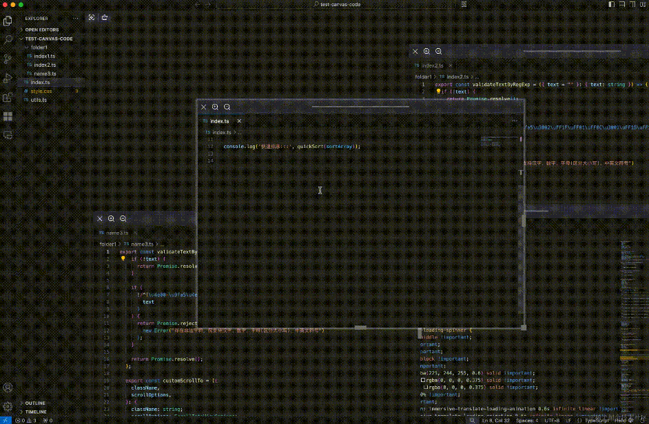Image resolution: width=649 pixels, height=424 pixels.
Task: Zoom in the name3.ts floating window
Action: point(112,219)
